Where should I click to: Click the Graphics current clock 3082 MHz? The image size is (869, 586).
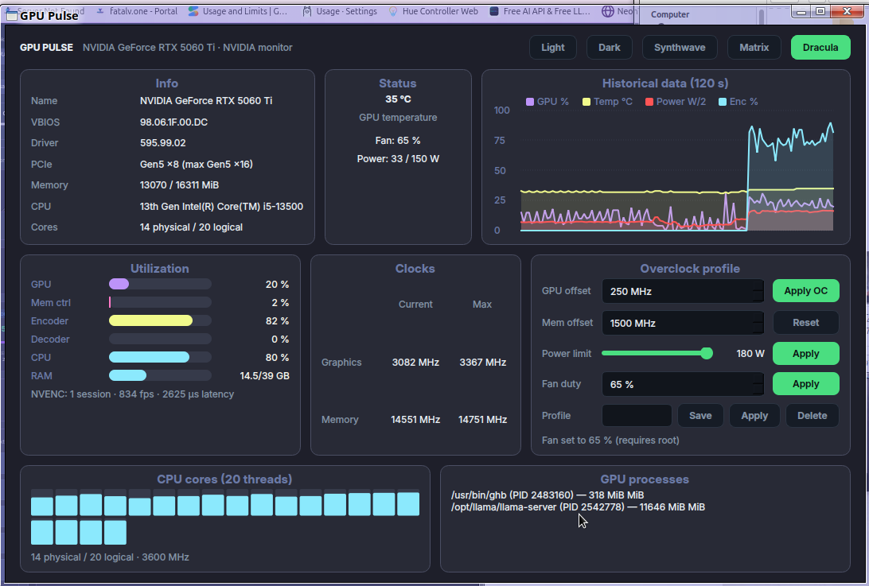tap(415, 363)
